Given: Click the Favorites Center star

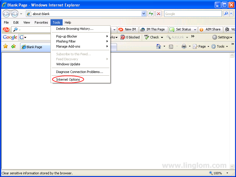Looking at the screenshot, I should pyautogui.click(x=6, y=46).
